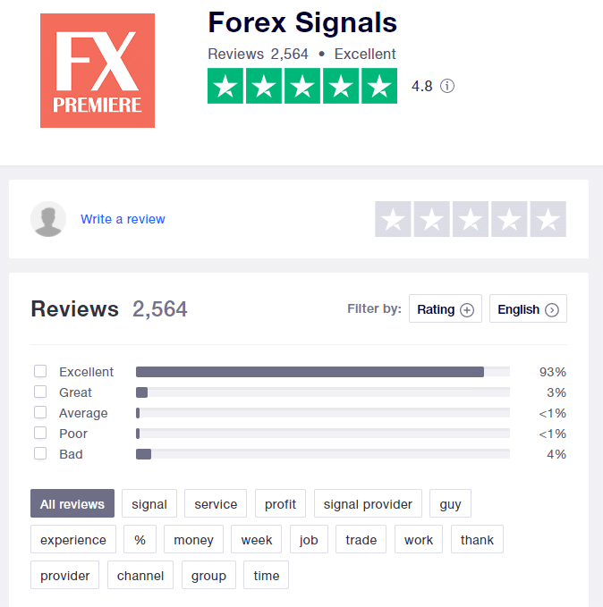Screen dimensions: 603x607
Task: Open the Write a review link
Action: coord(123,219)
